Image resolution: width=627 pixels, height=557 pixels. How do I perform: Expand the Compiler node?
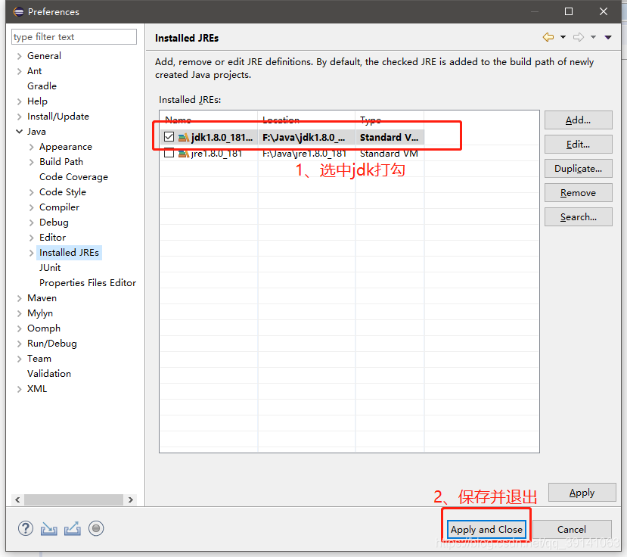point(31,207)
